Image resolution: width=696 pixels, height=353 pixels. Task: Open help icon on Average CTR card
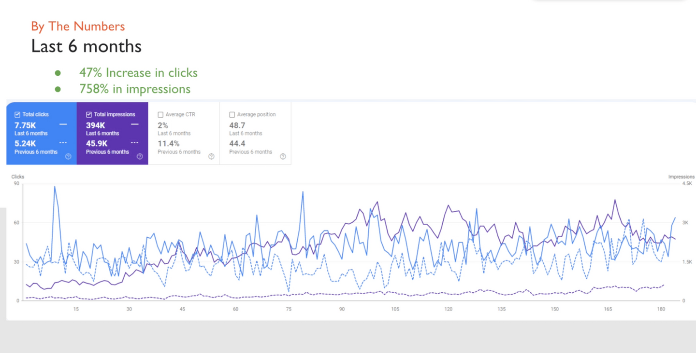point(211,156)
